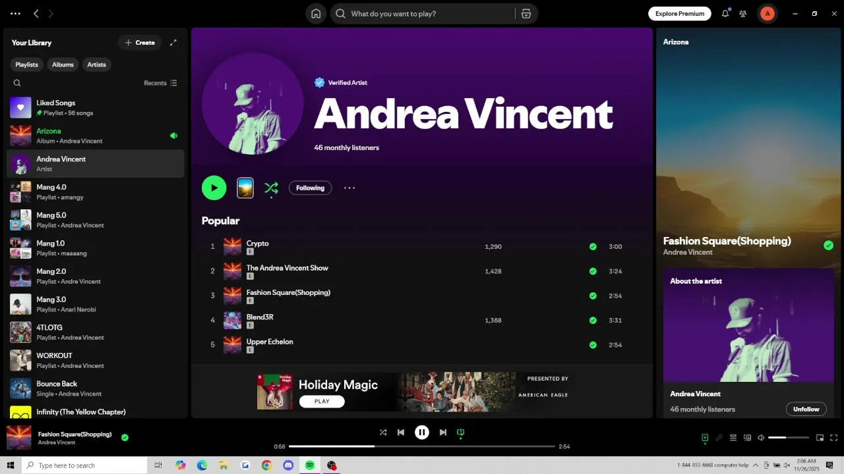The image size is (844, 474).
Task: Expand Your Library to full view
Action: [173, 43]
